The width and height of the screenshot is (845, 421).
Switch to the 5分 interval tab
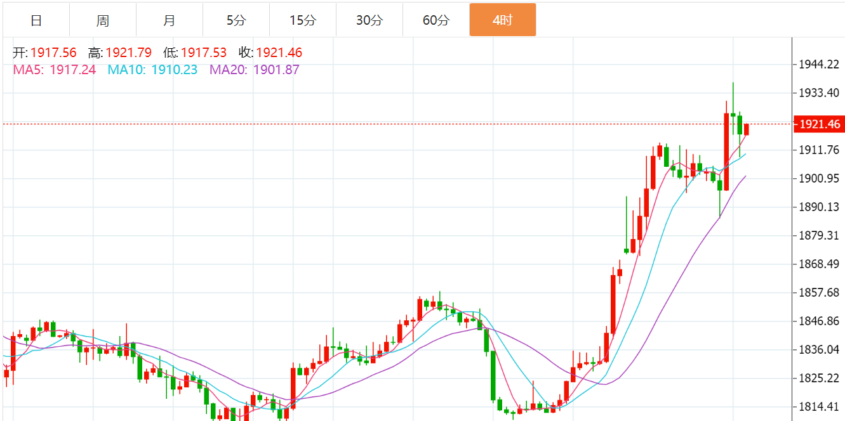[x=236, y=20]
